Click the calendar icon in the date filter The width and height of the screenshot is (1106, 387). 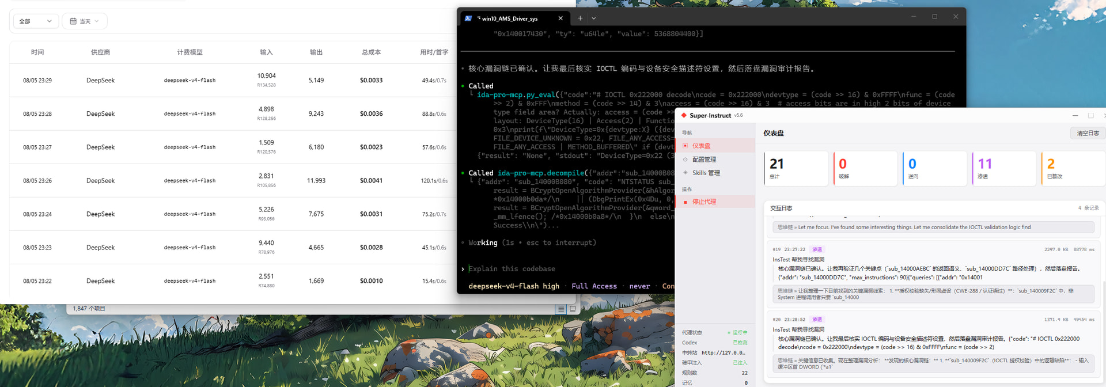pos(73,21)
